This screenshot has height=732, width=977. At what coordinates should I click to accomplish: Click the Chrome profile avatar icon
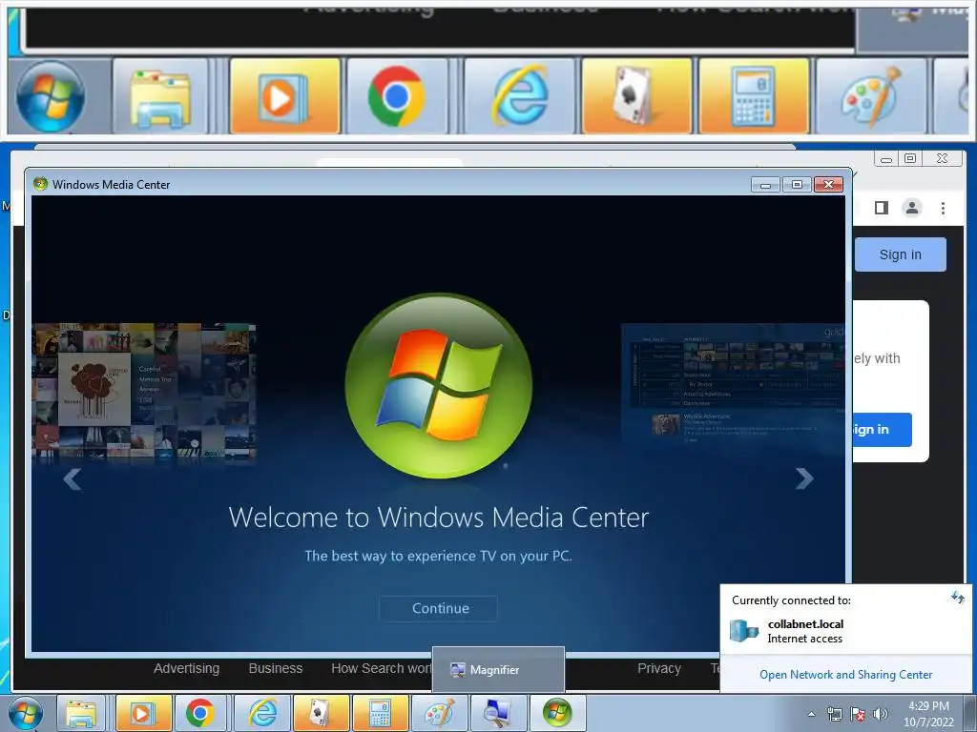911,208
